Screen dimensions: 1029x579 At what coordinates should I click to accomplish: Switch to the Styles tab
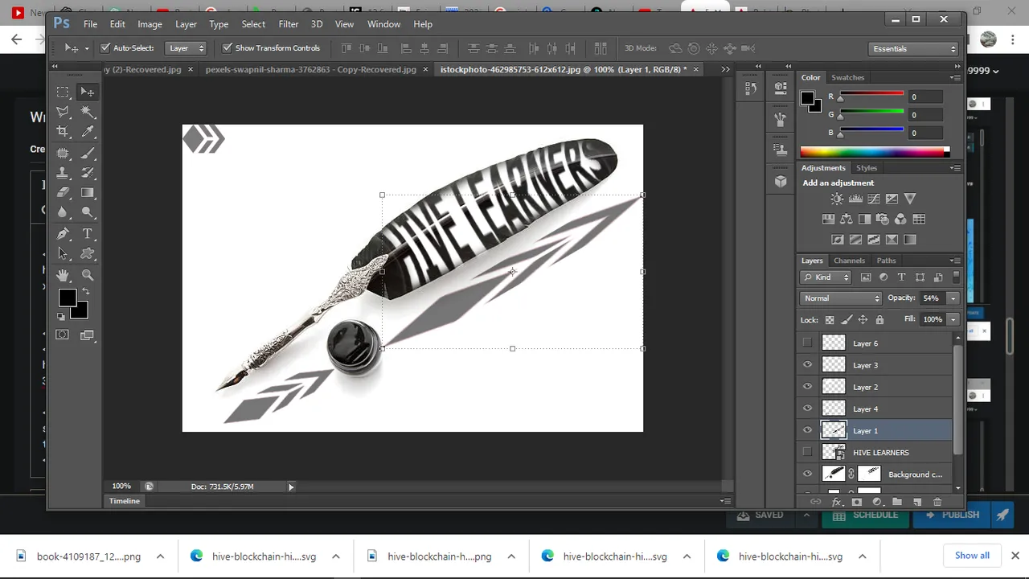click(867, 168)
